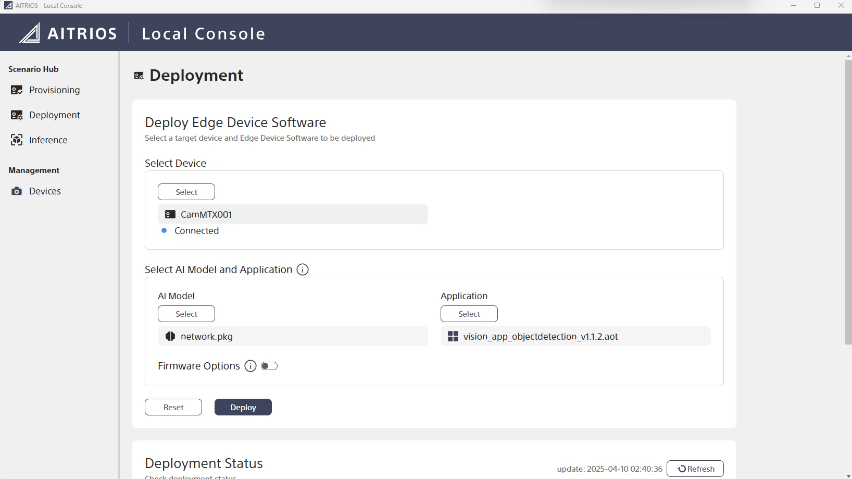The width and height of the screenshot is (852, 479).
Task: Click the Inference sidebar icon
Action: click(17, 140)
